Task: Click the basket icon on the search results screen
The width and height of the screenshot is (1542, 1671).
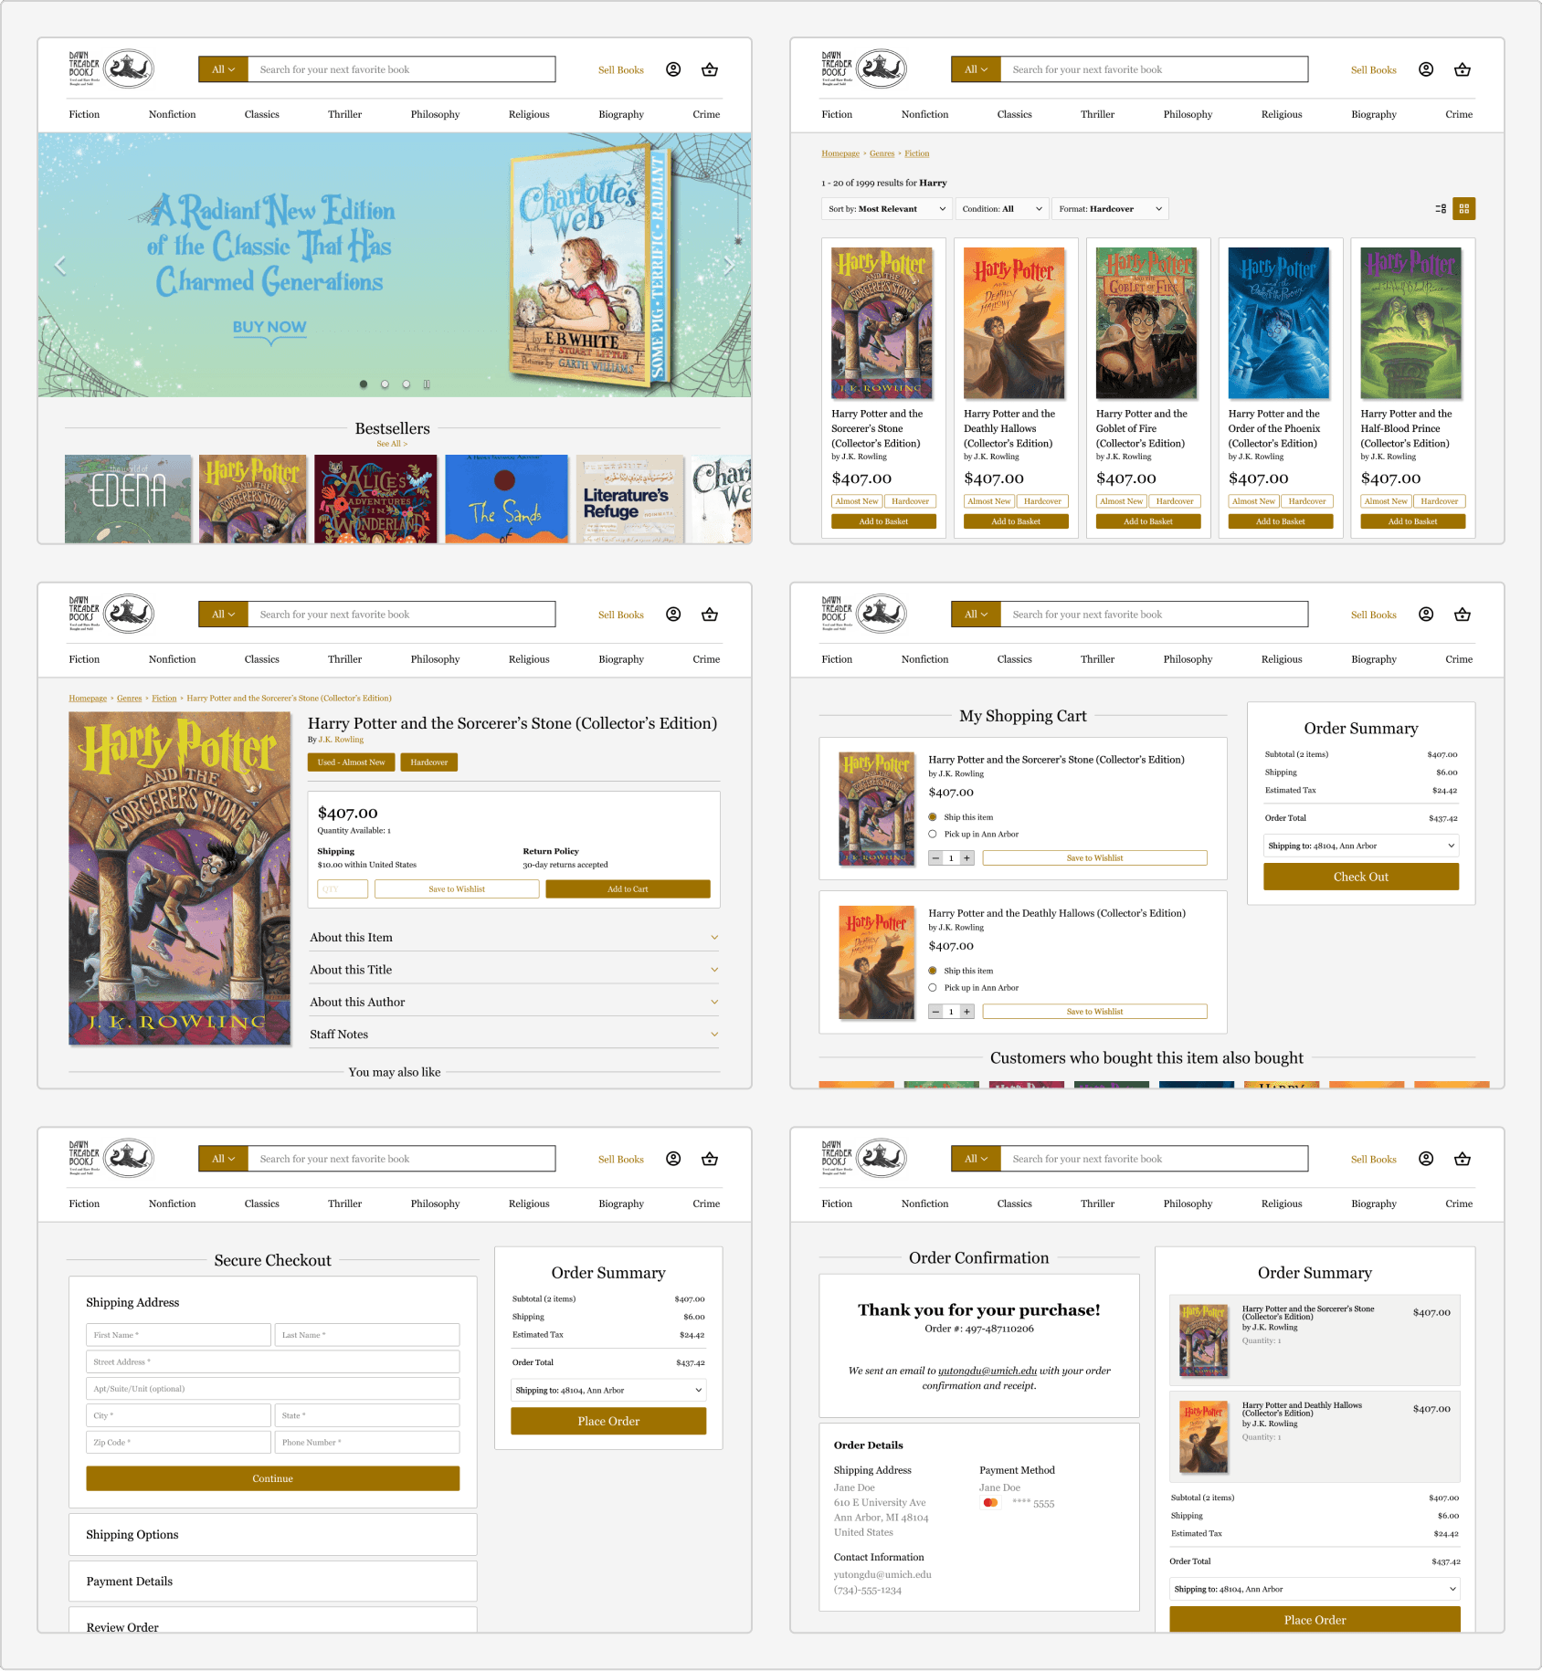Action: [1463, 69]
